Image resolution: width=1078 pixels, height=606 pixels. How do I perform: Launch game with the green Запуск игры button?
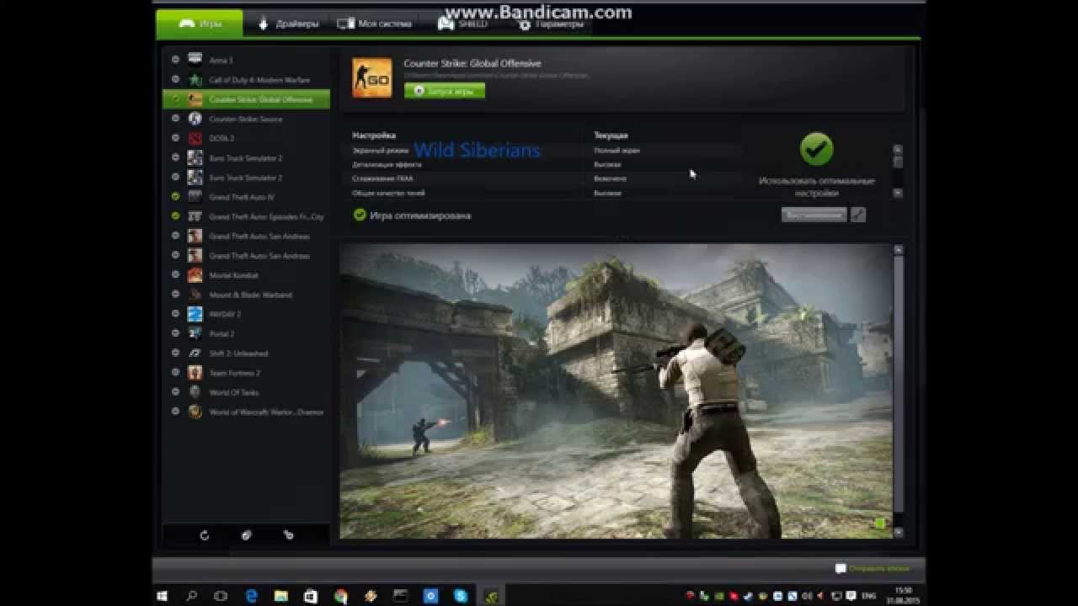pos(445,91)
